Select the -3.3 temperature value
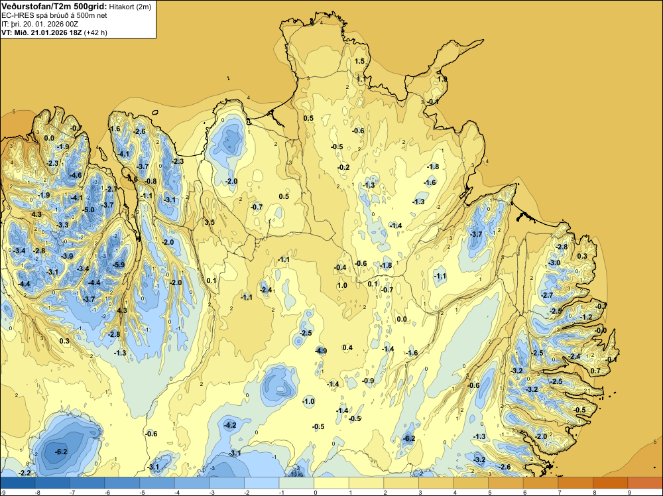 (x=62, y=225)
